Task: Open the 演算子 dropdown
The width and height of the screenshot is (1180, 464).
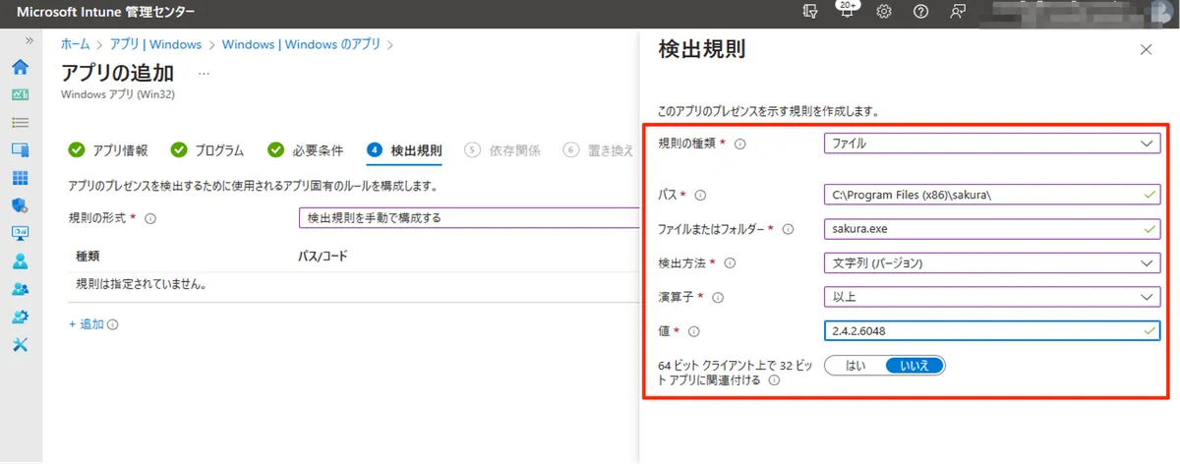Action: 992,296
